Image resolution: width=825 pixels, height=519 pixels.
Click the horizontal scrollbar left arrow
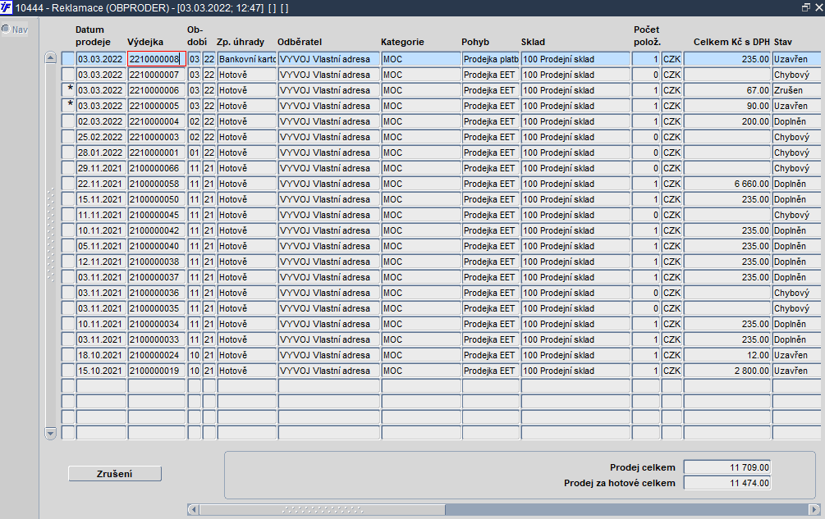(193, 509)
